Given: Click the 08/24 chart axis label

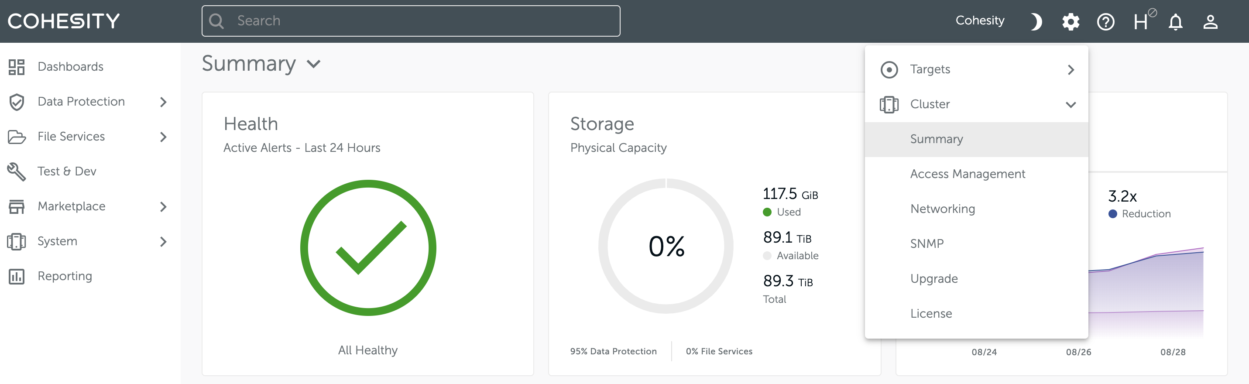Looking at the screenshot, I should 984,353.
